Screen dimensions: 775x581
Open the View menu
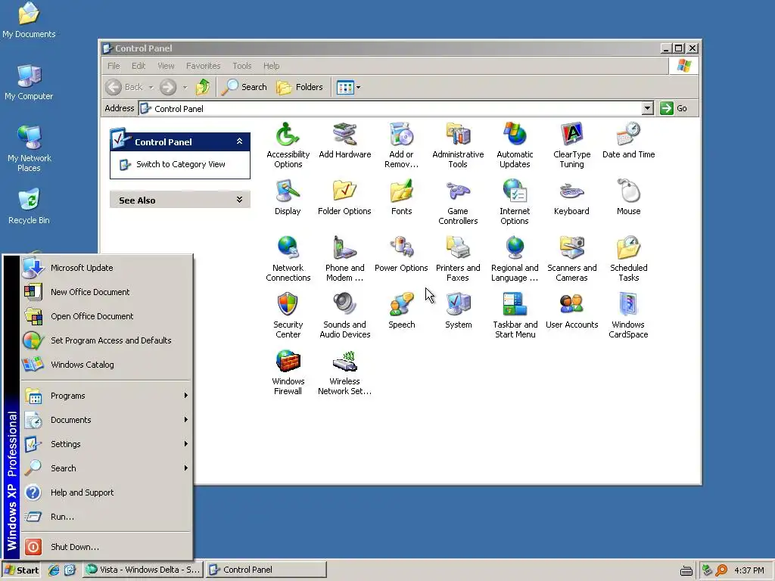pos(166,66)
